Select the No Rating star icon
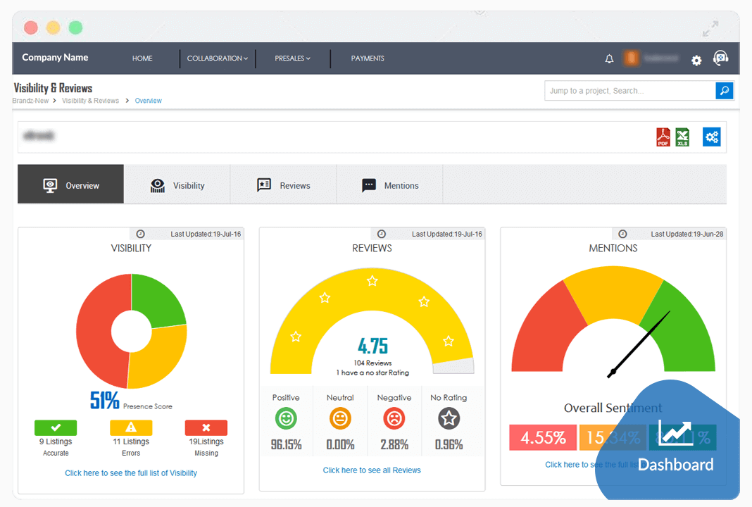This screenshot has height=507, width=752. (448, 418)
